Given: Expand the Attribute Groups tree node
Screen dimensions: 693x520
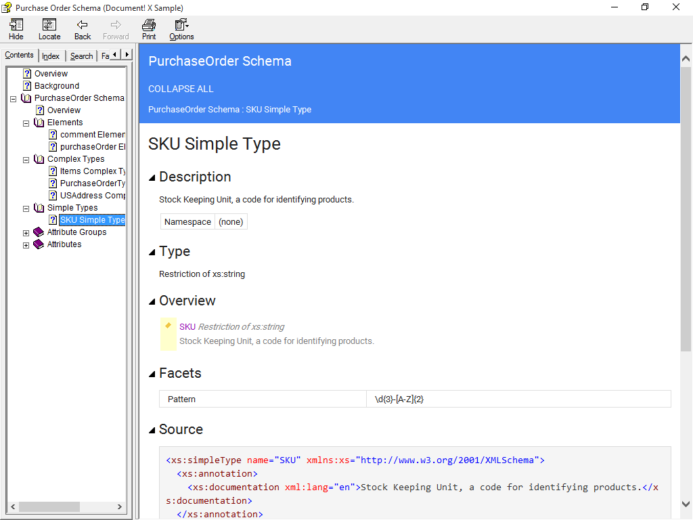Looking at the screenshot, I should point(26,233).
